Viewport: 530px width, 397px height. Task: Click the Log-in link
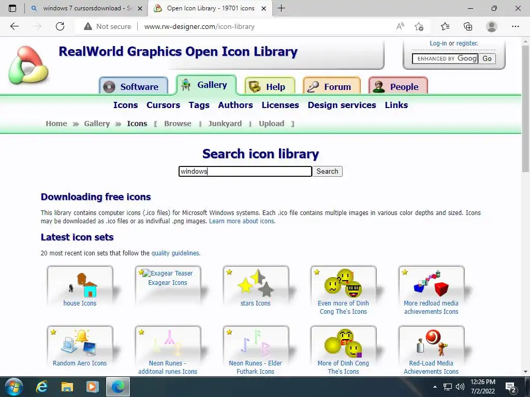438,43
